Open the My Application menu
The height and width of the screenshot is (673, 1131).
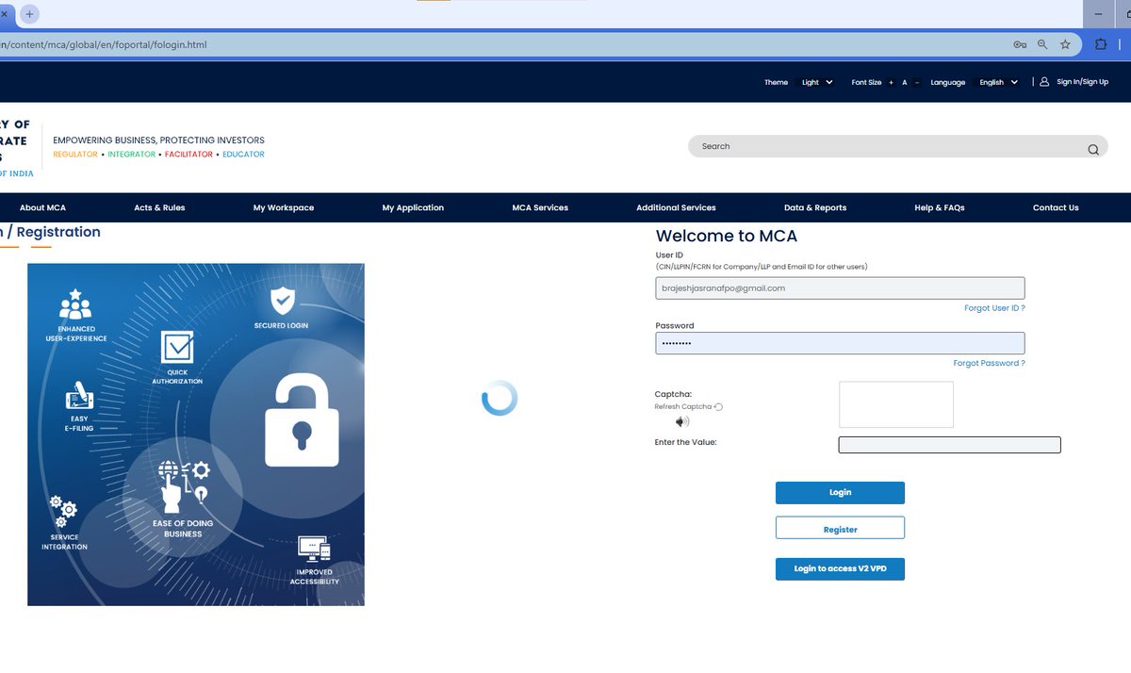(x=413, y=207)
